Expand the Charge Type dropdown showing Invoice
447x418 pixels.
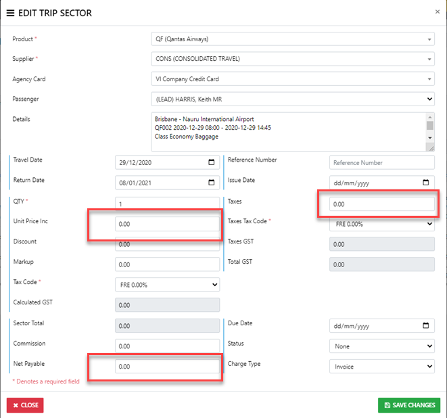[x=381, y=367]
